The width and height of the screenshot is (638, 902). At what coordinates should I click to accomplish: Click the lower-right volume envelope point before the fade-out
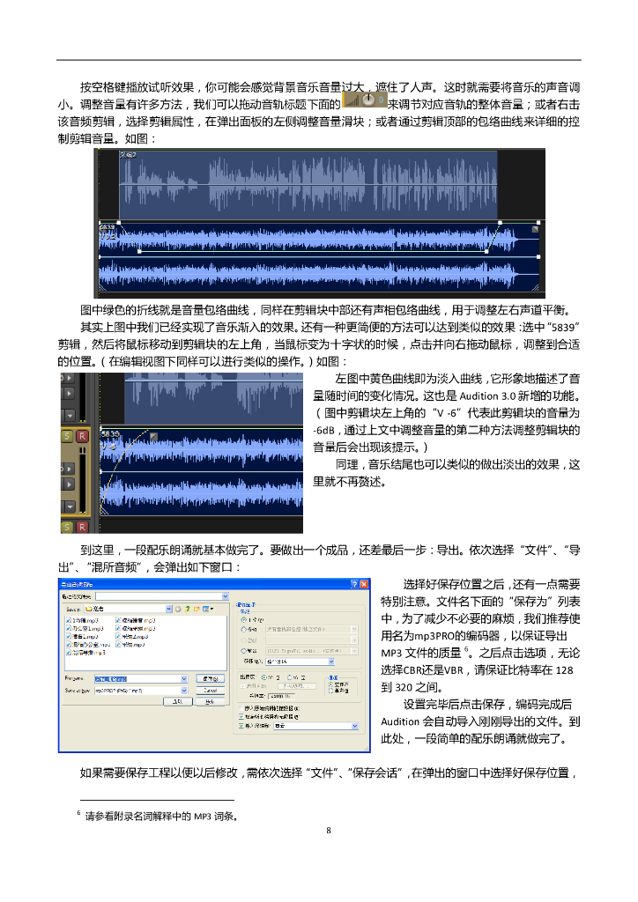[x=486, y=251]
